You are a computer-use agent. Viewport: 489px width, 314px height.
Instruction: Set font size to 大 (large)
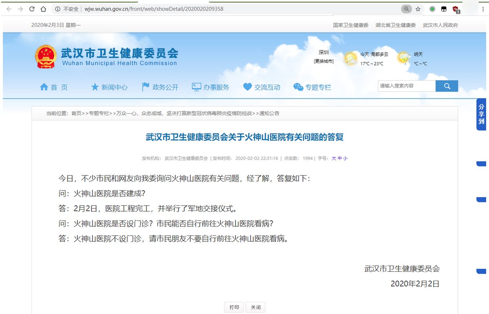coord(334,158)
